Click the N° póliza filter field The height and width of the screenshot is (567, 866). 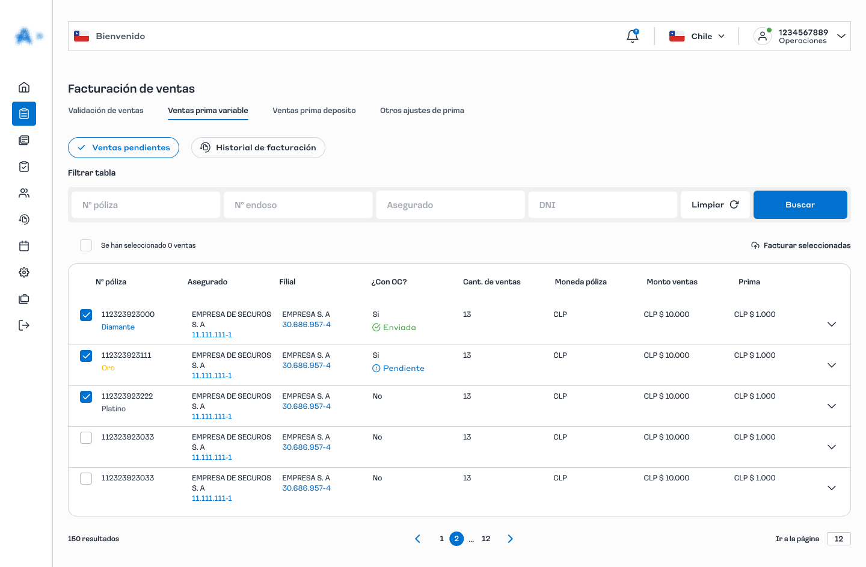[x=146, y=205]
